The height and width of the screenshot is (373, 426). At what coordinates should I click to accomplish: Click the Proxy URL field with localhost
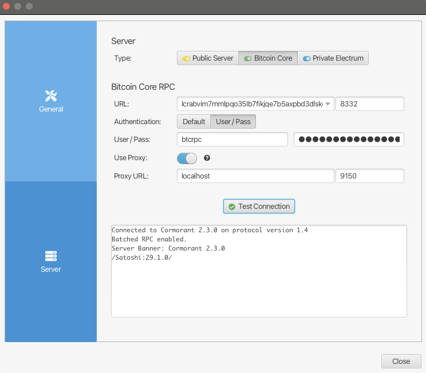point(255,176)
